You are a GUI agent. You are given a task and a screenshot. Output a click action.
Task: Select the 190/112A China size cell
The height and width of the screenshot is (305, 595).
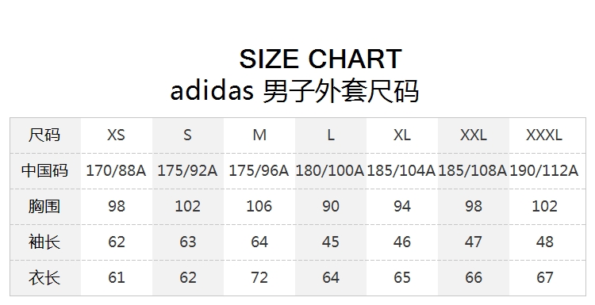544,170
